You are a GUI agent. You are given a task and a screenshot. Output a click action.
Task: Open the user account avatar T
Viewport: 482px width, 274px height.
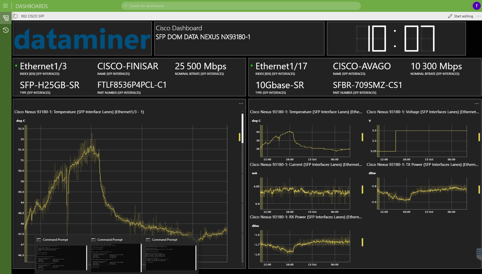pyautogui.click(x=476, y=6)
